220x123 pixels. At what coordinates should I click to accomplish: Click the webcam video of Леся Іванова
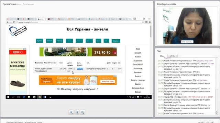tap(188, 26)
